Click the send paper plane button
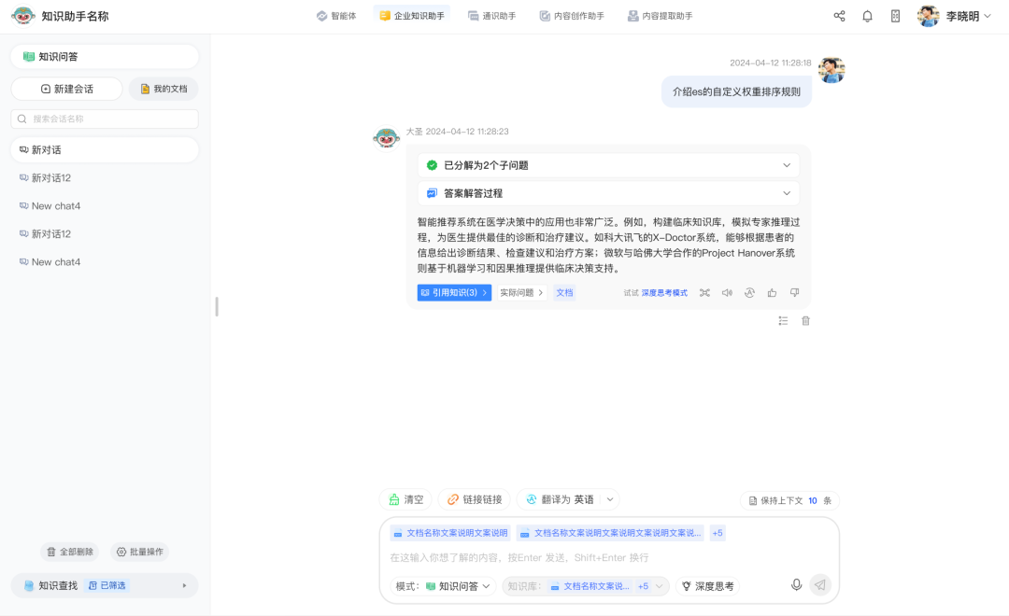Image resolution: width=1009 pixels, height=616 pixels. [x=819, y=585]
